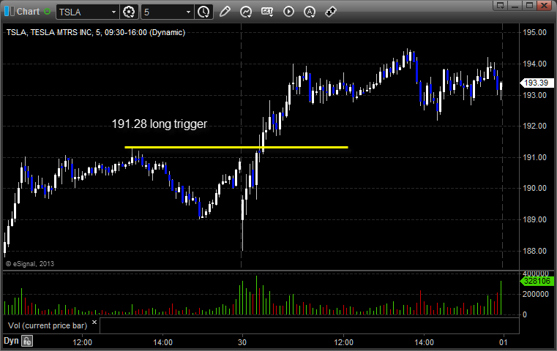Select the pencil drawing tool
Viewport: 557px width, 351px height.
coord(225,12)
